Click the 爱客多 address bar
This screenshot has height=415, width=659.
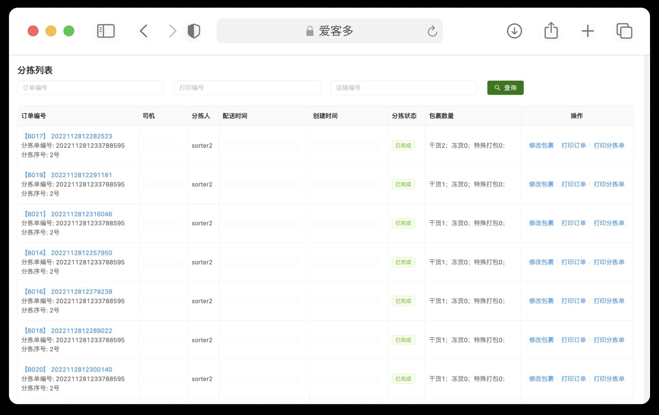(329, 31)
